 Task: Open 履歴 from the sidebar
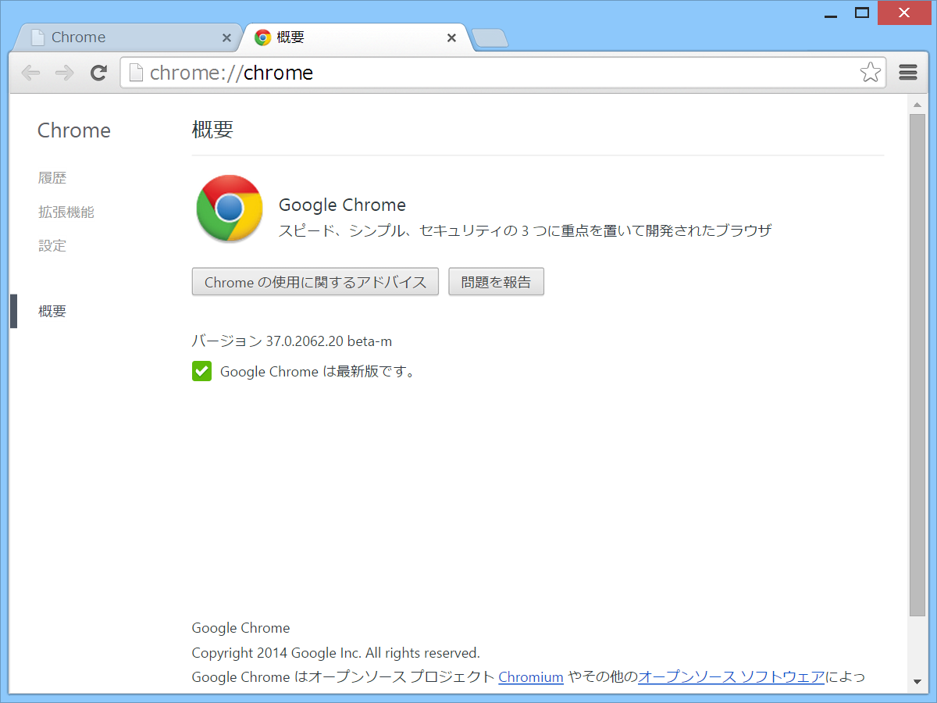tap(52, 177)
